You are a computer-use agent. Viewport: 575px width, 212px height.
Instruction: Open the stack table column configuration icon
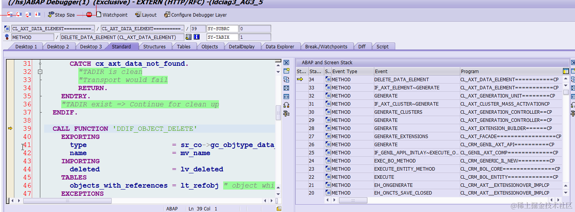coord(566,71)
